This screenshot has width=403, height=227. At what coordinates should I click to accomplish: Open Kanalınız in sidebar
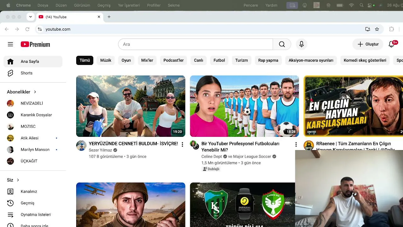33,192
